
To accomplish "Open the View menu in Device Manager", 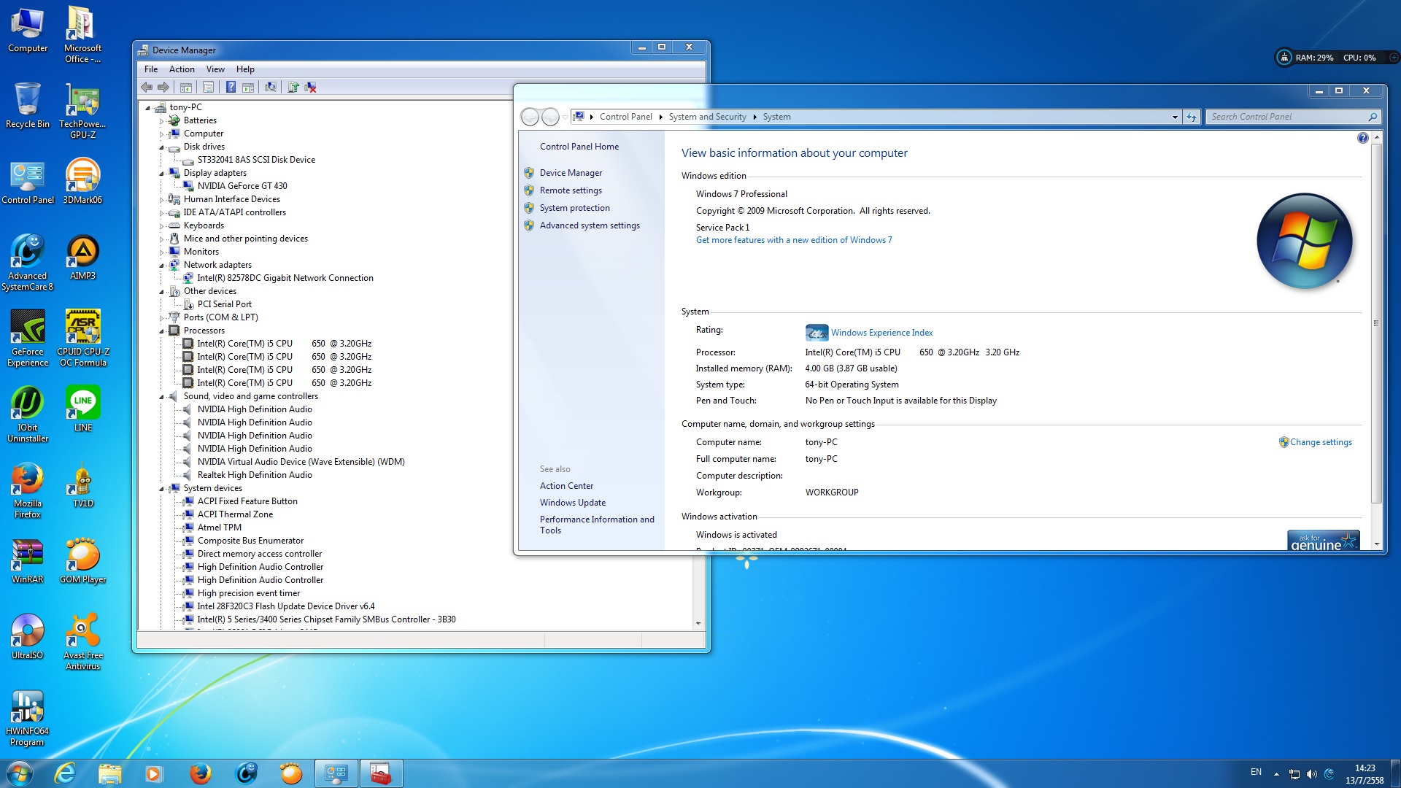I will (x=215, y=69).
